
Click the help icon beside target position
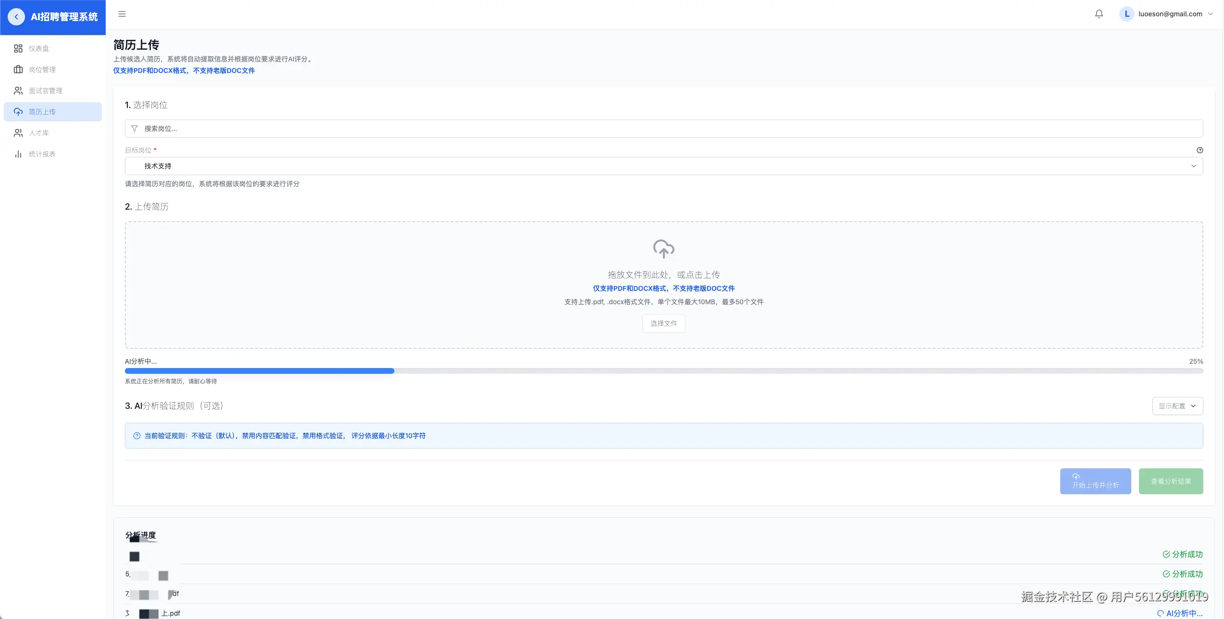[x=1200, y=150]
